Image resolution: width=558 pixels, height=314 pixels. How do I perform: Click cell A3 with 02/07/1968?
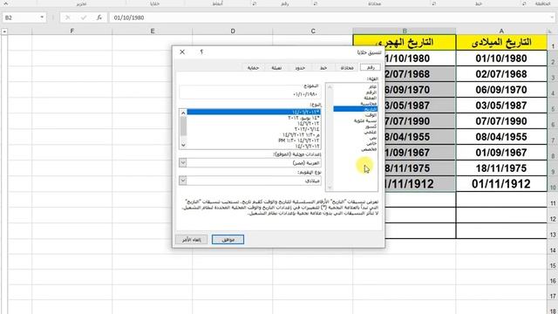click(501, 74)
